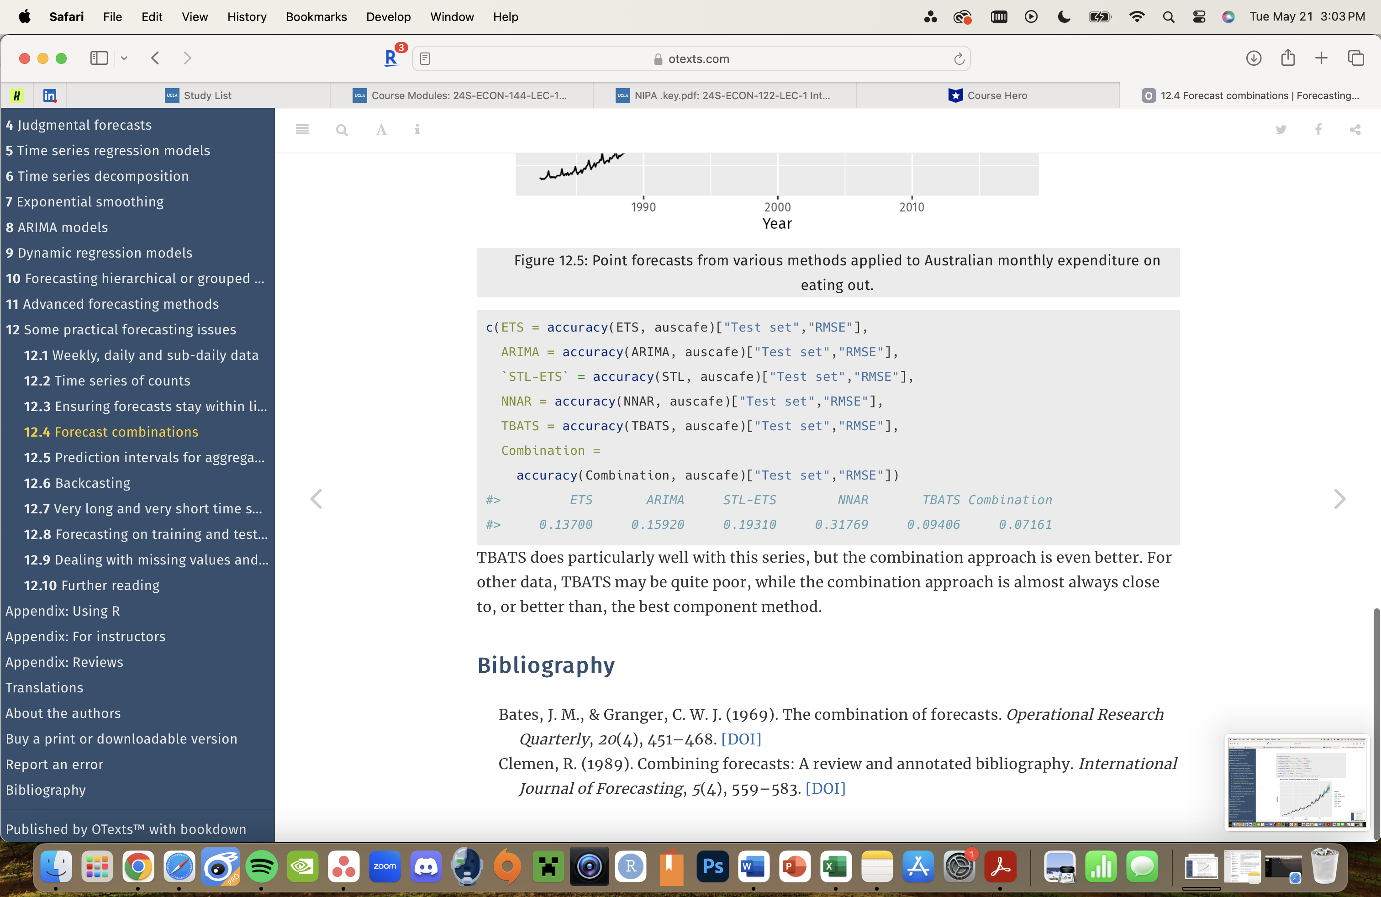Toggle the Safari sidebar
Image resolution: width=1381 pixels, height=897 pixels.
pyautogui.click(x=99, y=58)
